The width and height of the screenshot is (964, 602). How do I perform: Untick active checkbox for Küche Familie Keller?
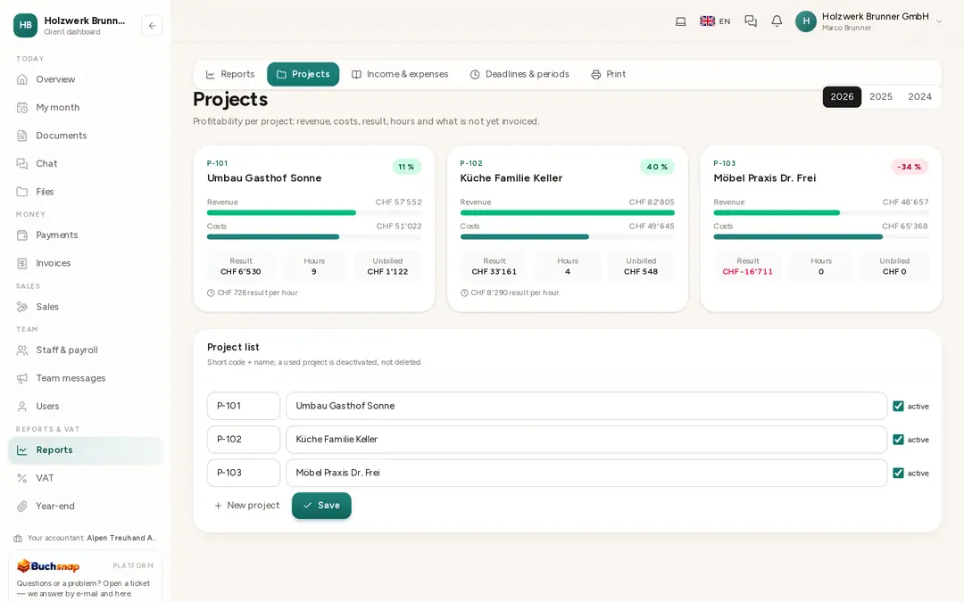pyautogui.click(x=898, y=440)
